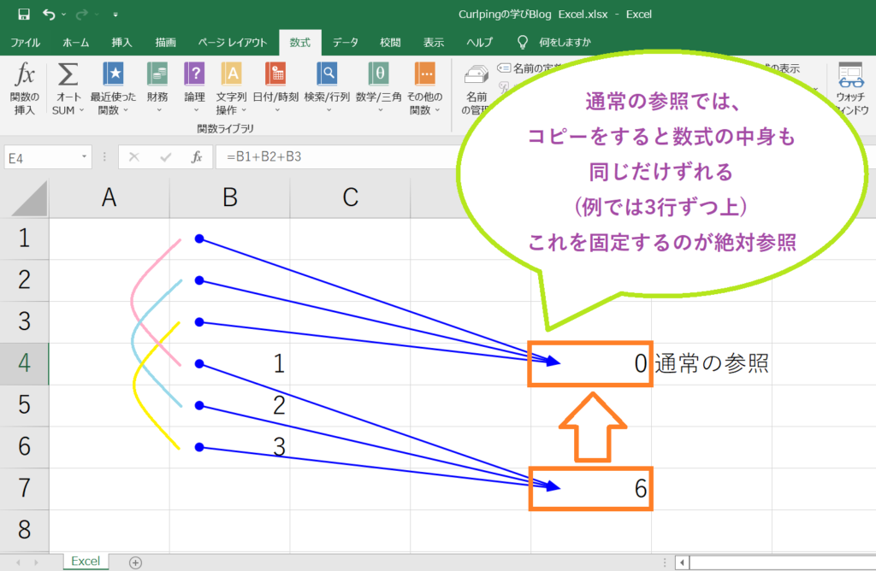Save the workbook with the floppy disk icon
This screenshot has width=876, height=571.
coord(23,14)
